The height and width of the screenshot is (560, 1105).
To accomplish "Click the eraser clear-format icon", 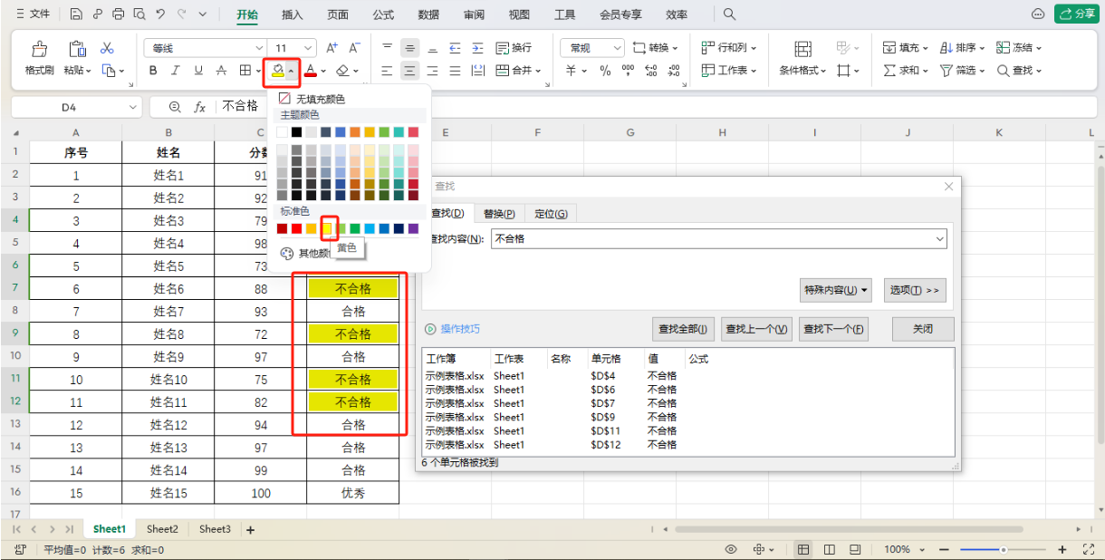I will (x=341, y=71).
